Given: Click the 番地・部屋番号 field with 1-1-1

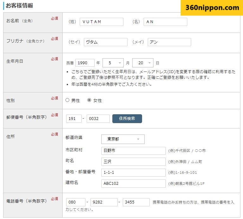Looking at the screenshot, I should tap(133, 173).
